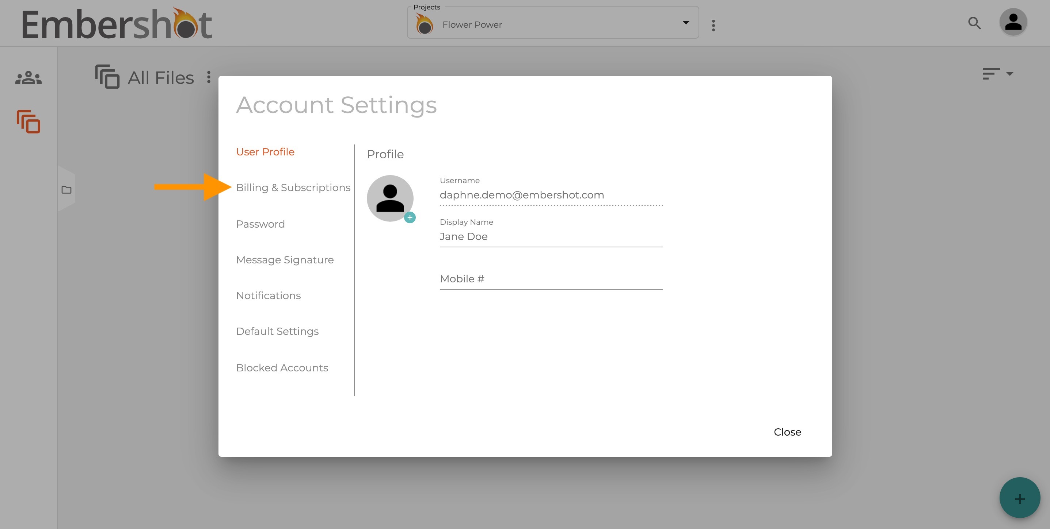Close the Account Settings dialog
This screenshot has width=1050, height=529.
pyautogui.click(x=788, y=432)
